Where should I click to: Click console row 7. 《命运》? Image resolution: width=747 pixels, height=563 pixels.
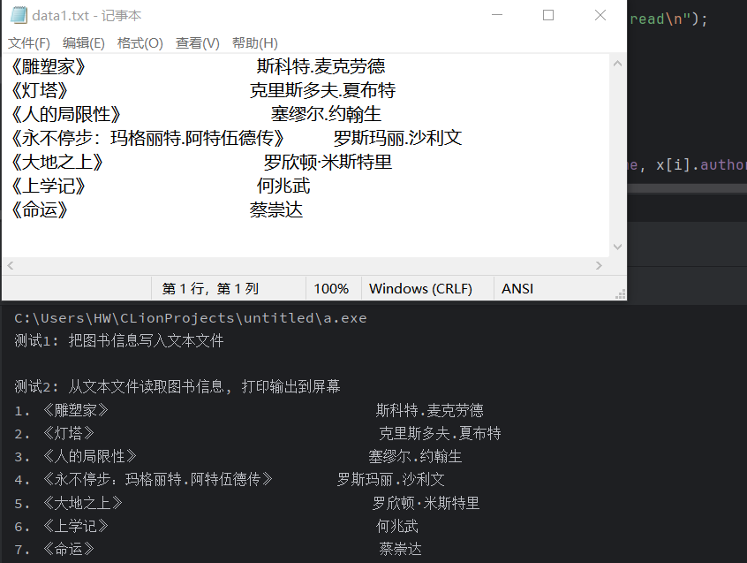55,549
